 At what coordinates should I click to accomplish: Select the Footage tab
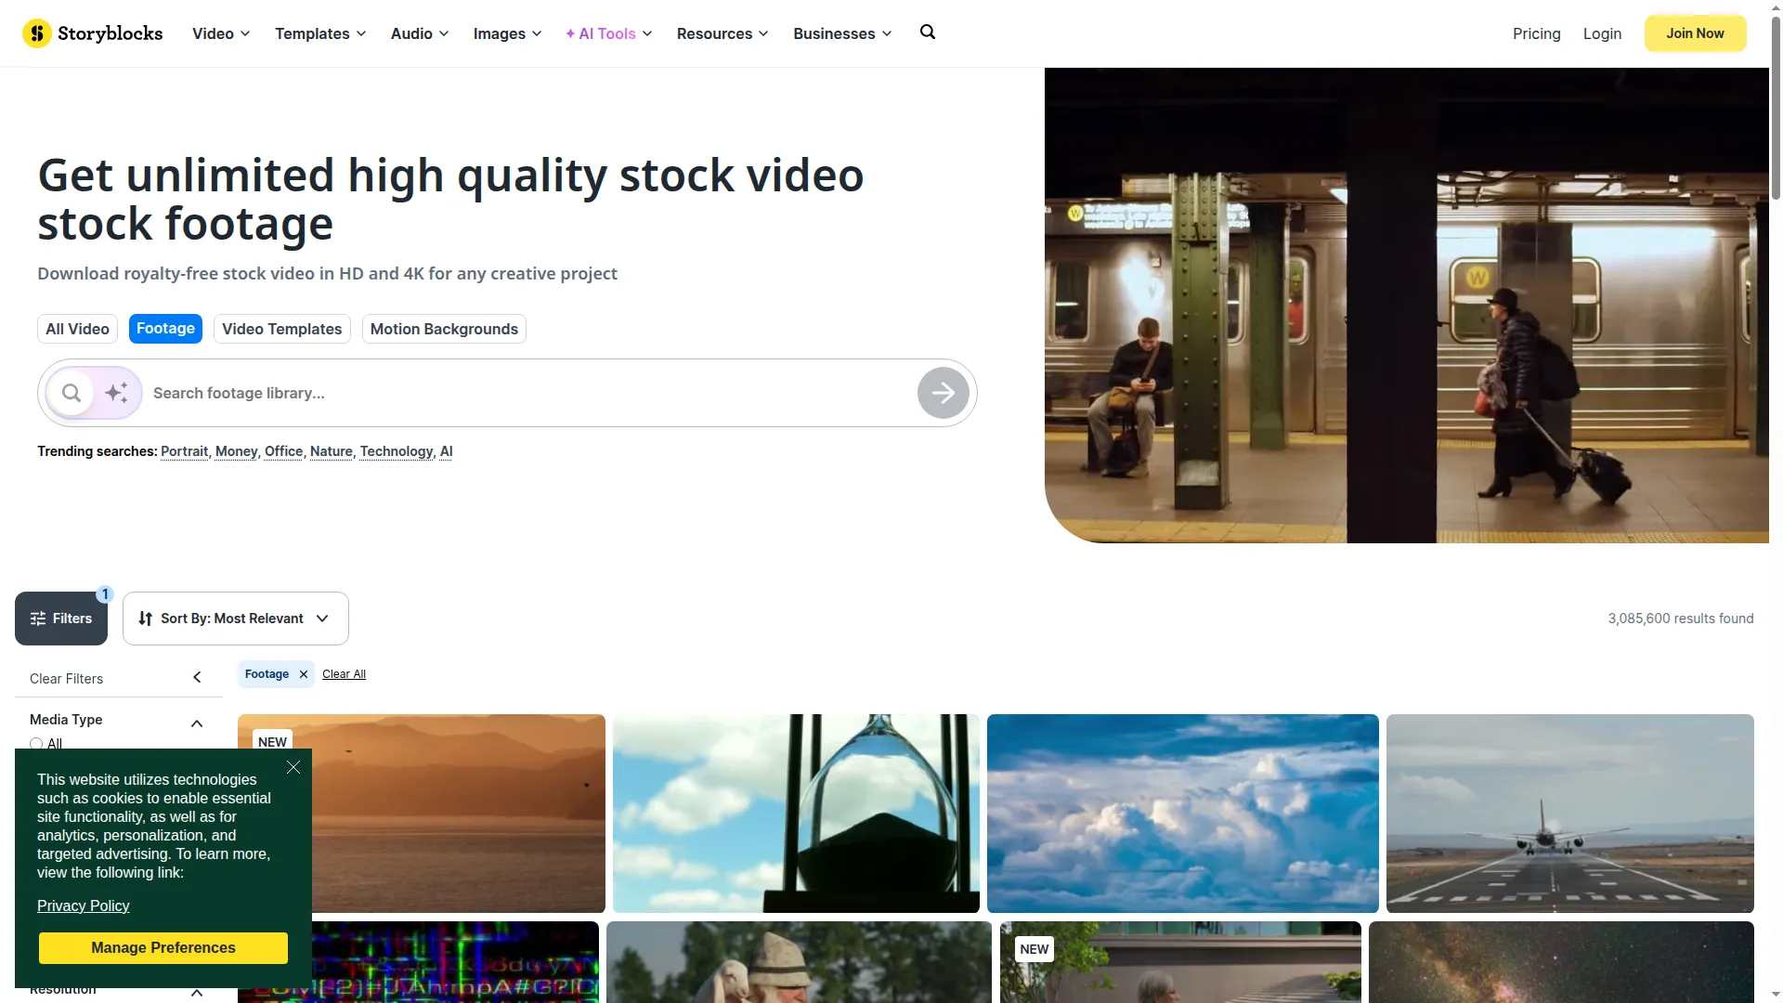tap(165, 329)
